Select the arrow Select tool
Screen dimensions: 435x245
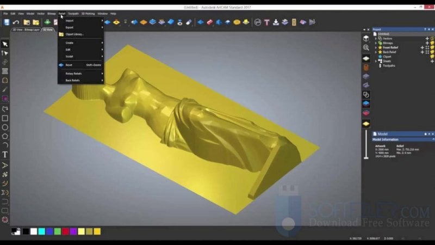(5, 44)
